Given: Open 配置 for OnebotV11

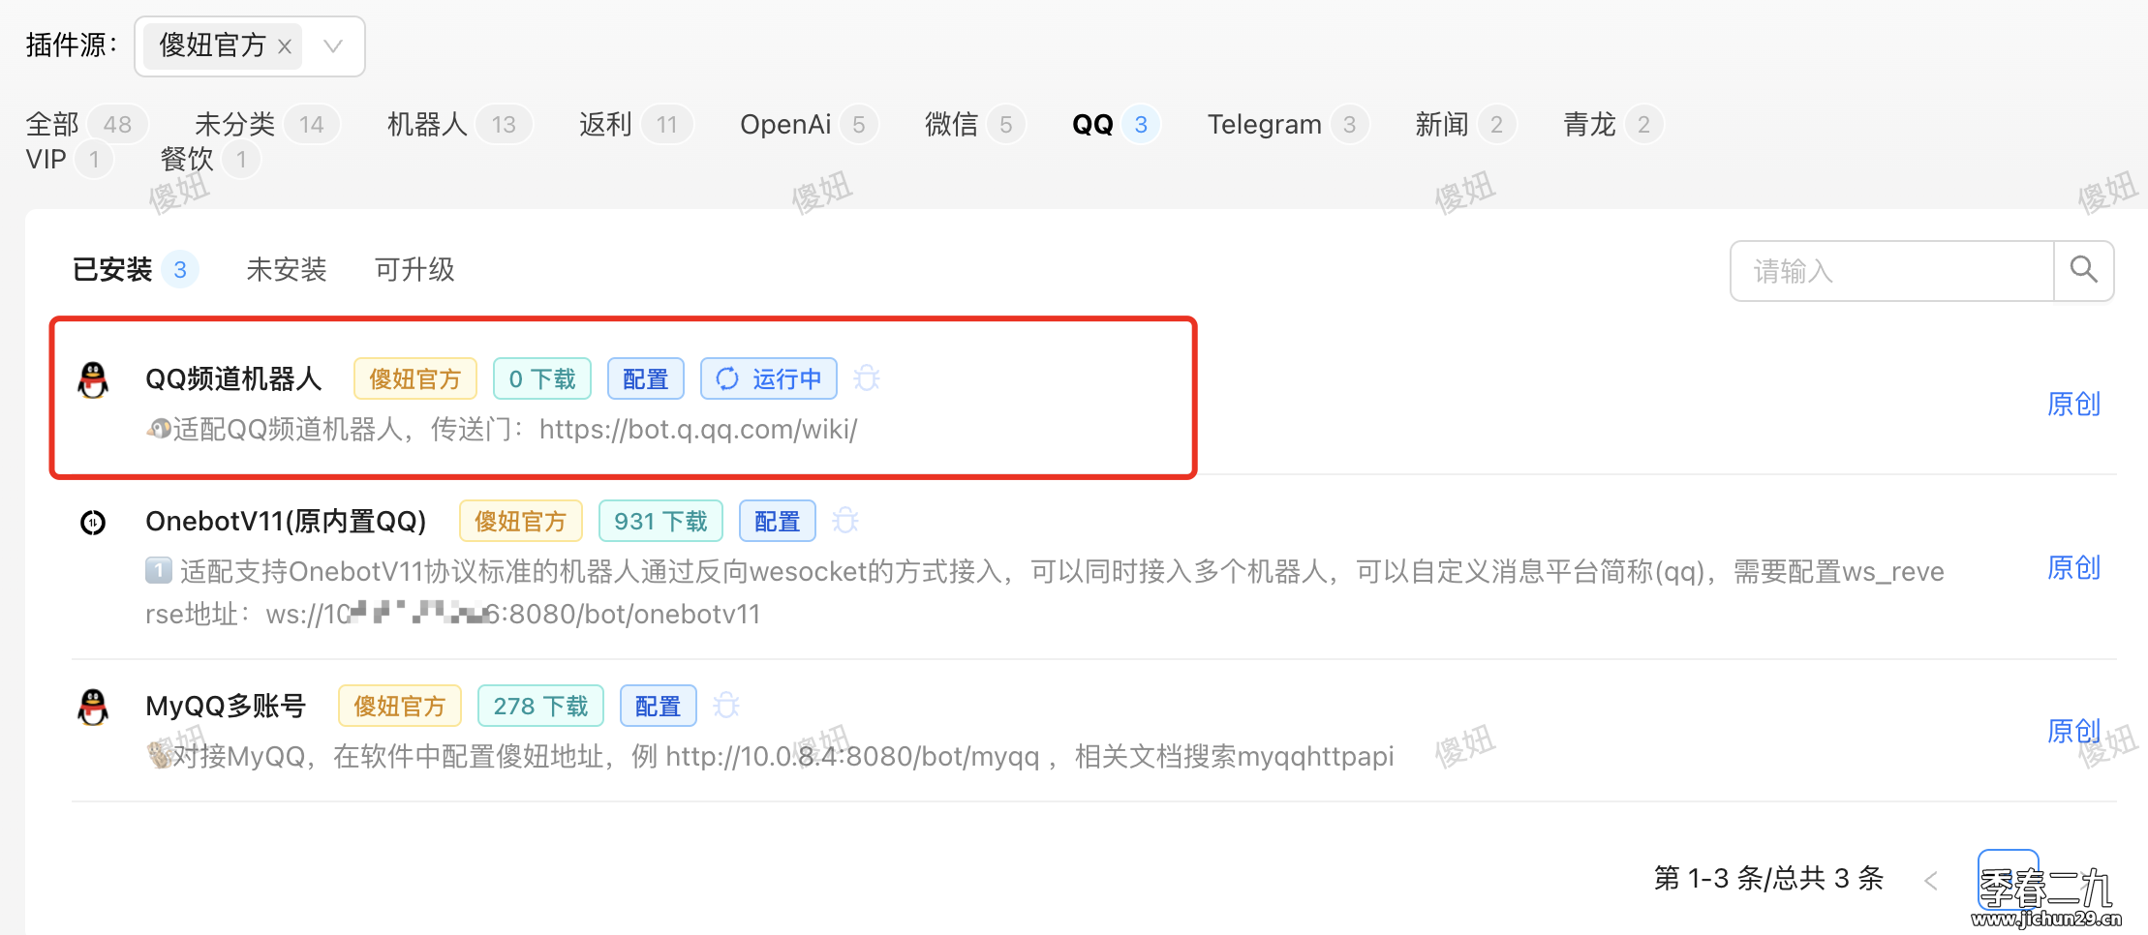Looking at the screenshot, I should (778, 521).
